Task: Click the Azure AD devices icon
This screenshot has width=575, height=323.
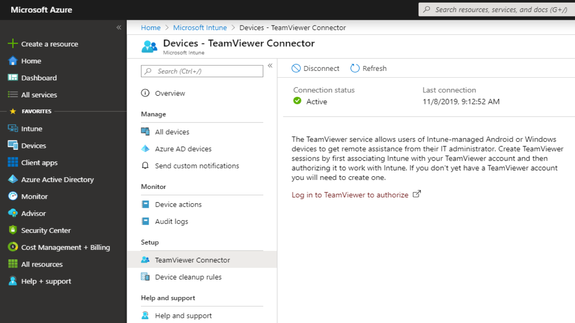Action: (x=145, y=148)
